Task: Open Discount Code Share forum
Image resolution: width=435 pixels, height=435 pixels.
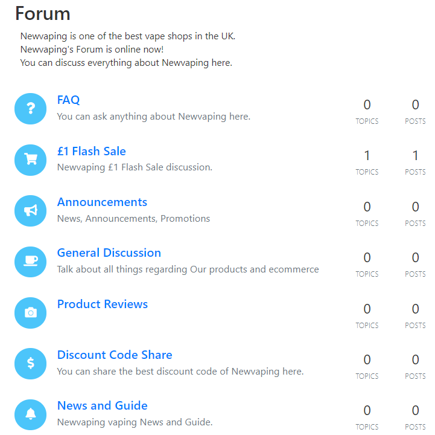Action: 115,355
